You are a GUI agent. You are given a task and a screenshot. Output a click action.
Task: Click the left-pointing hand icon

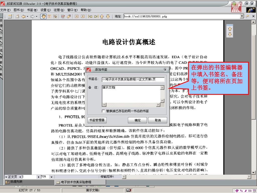(90, 16)
